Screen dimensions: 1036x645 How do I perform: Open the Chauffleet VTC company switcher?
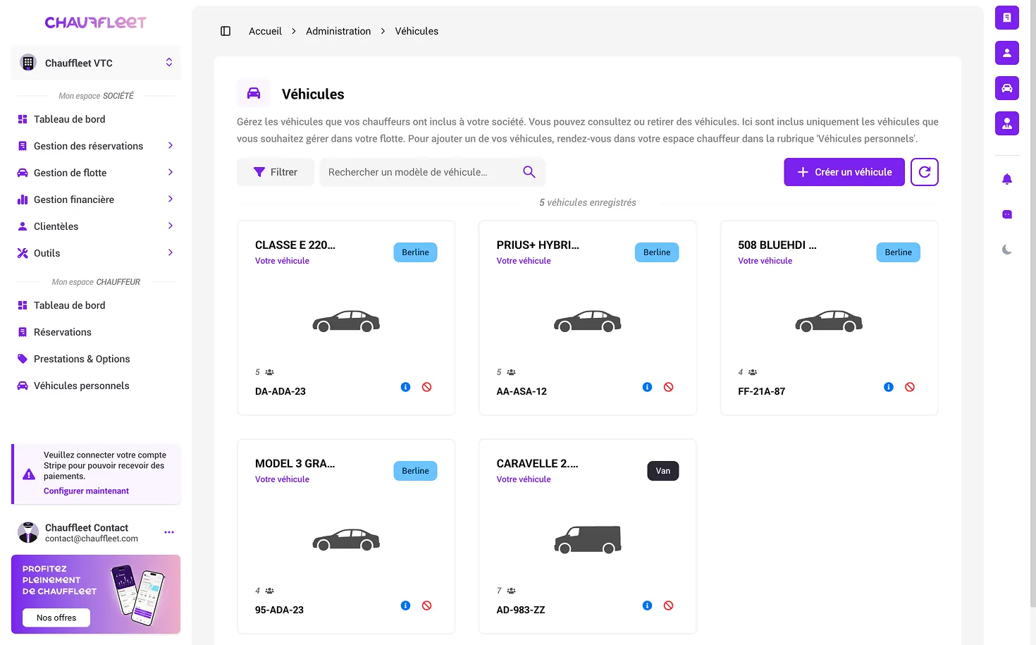[x=96, y=63]
